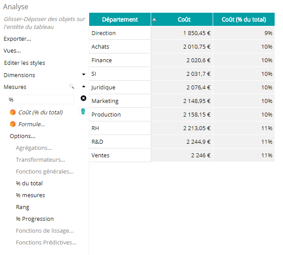Select the % mesures option
283x255 pixels.
(30, 195)
